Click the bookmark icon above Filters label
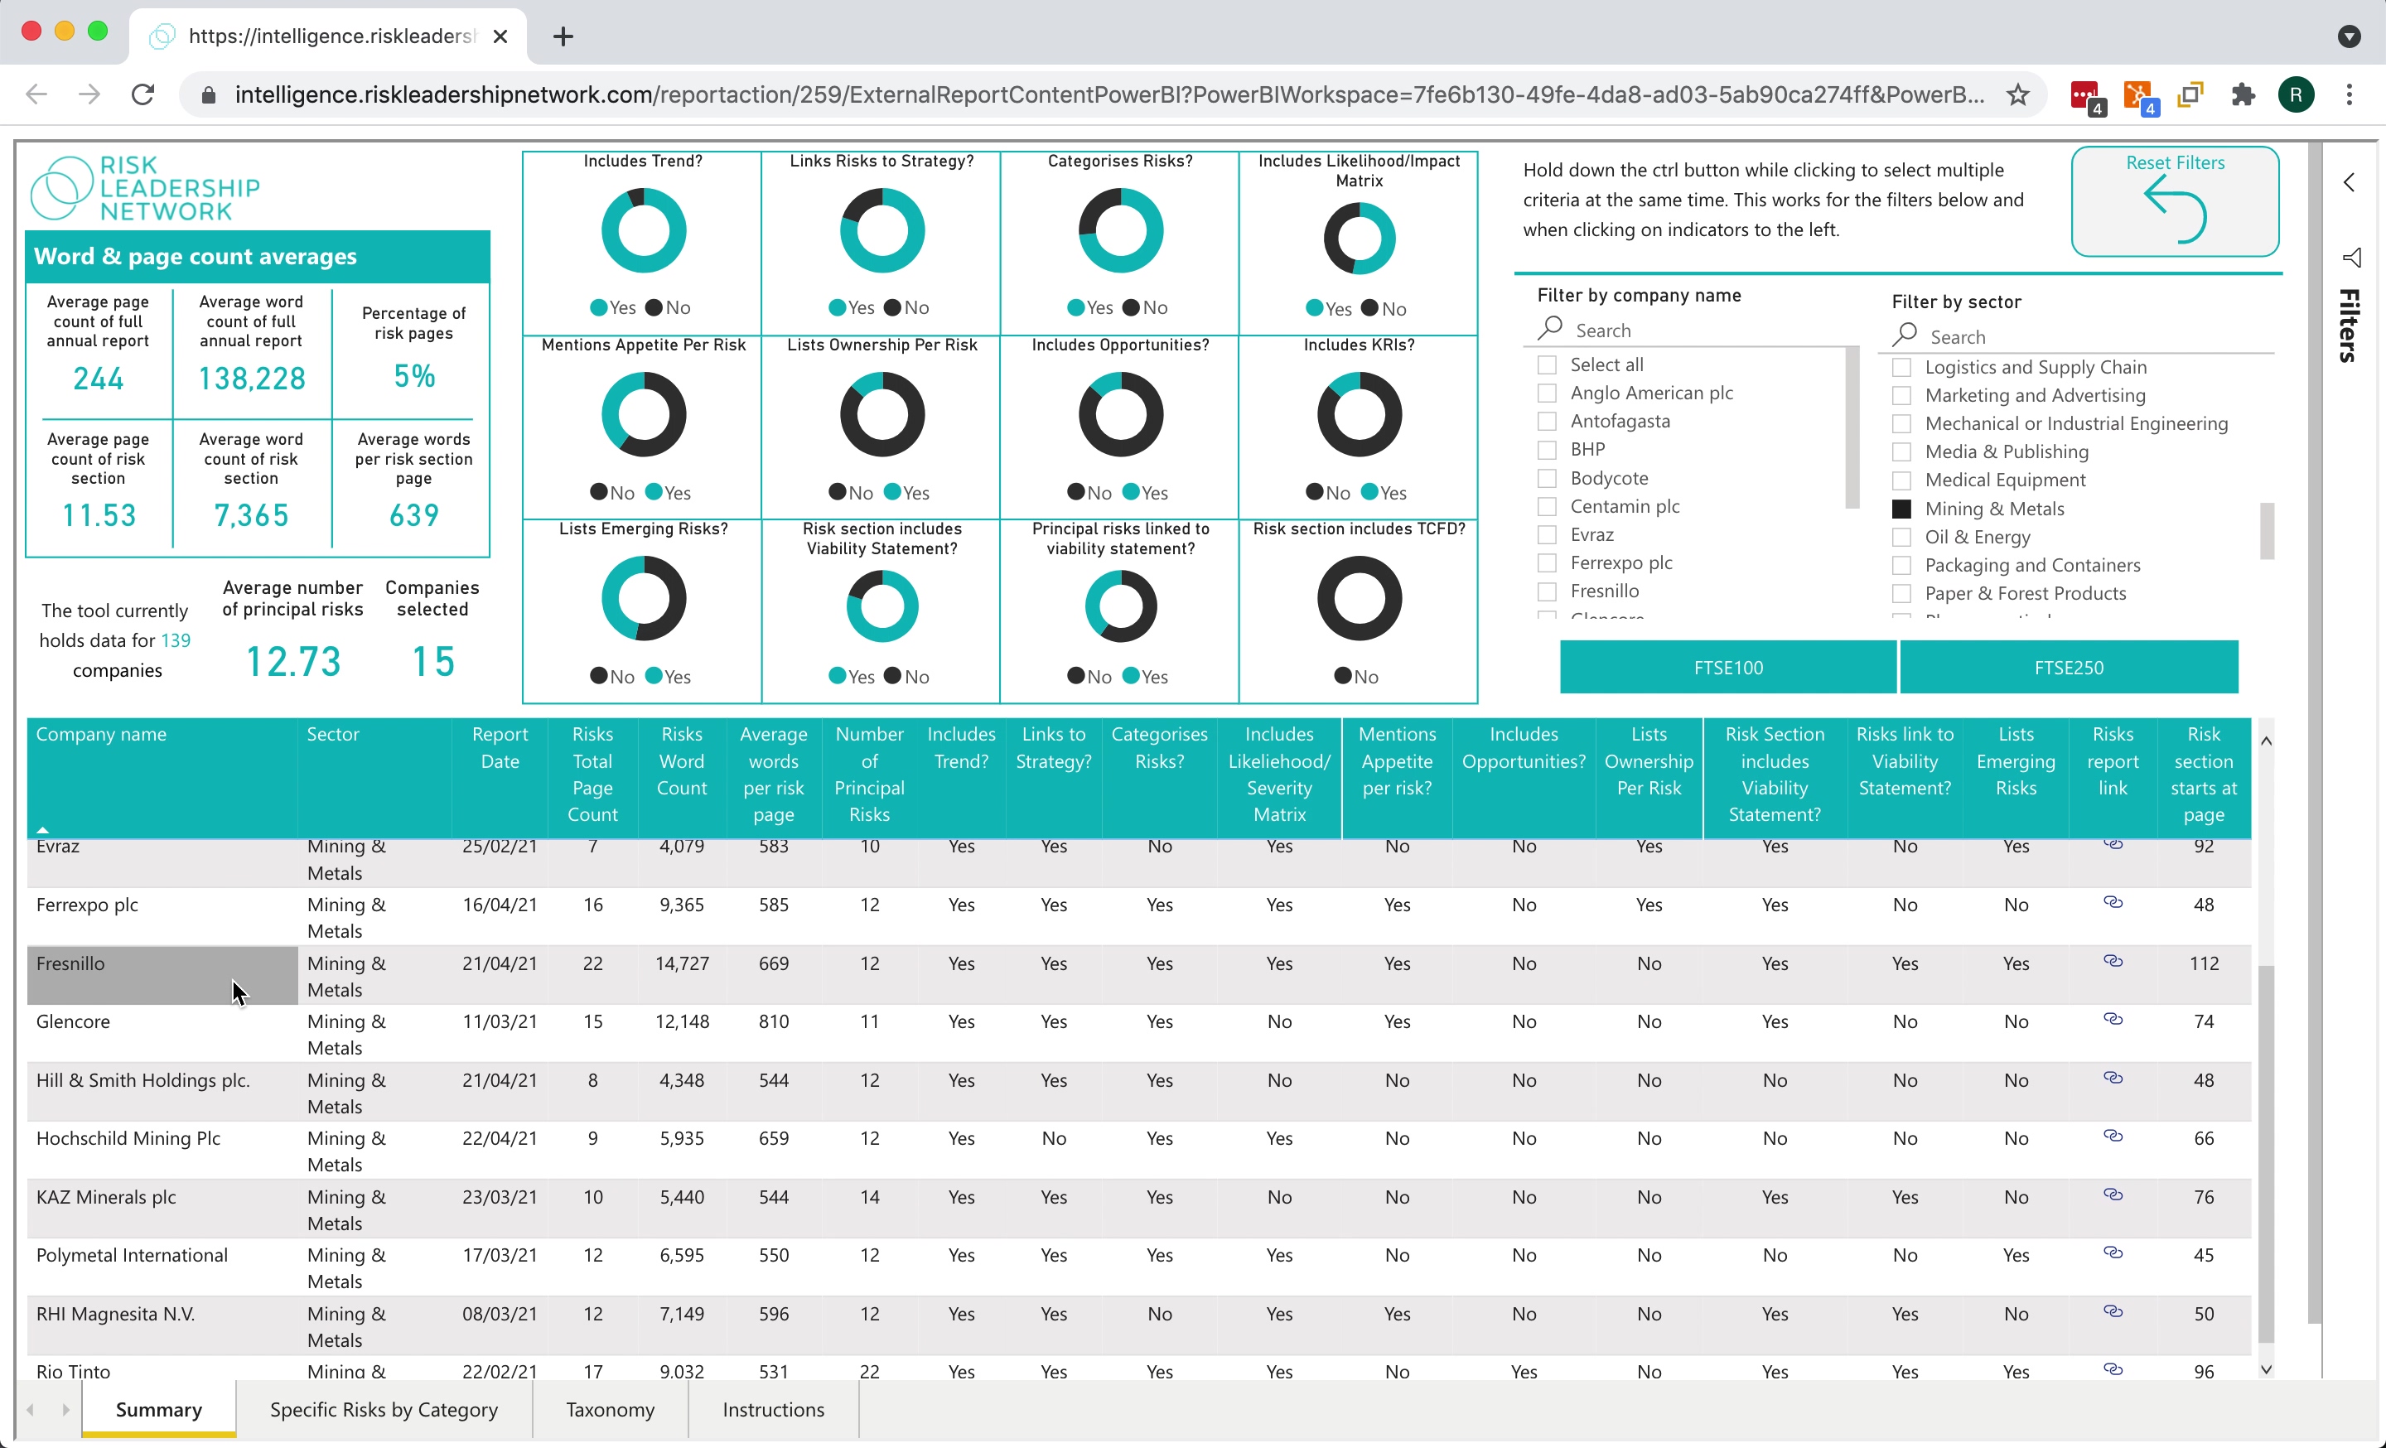2386x1448 pixels. (x=2352, y=258)
